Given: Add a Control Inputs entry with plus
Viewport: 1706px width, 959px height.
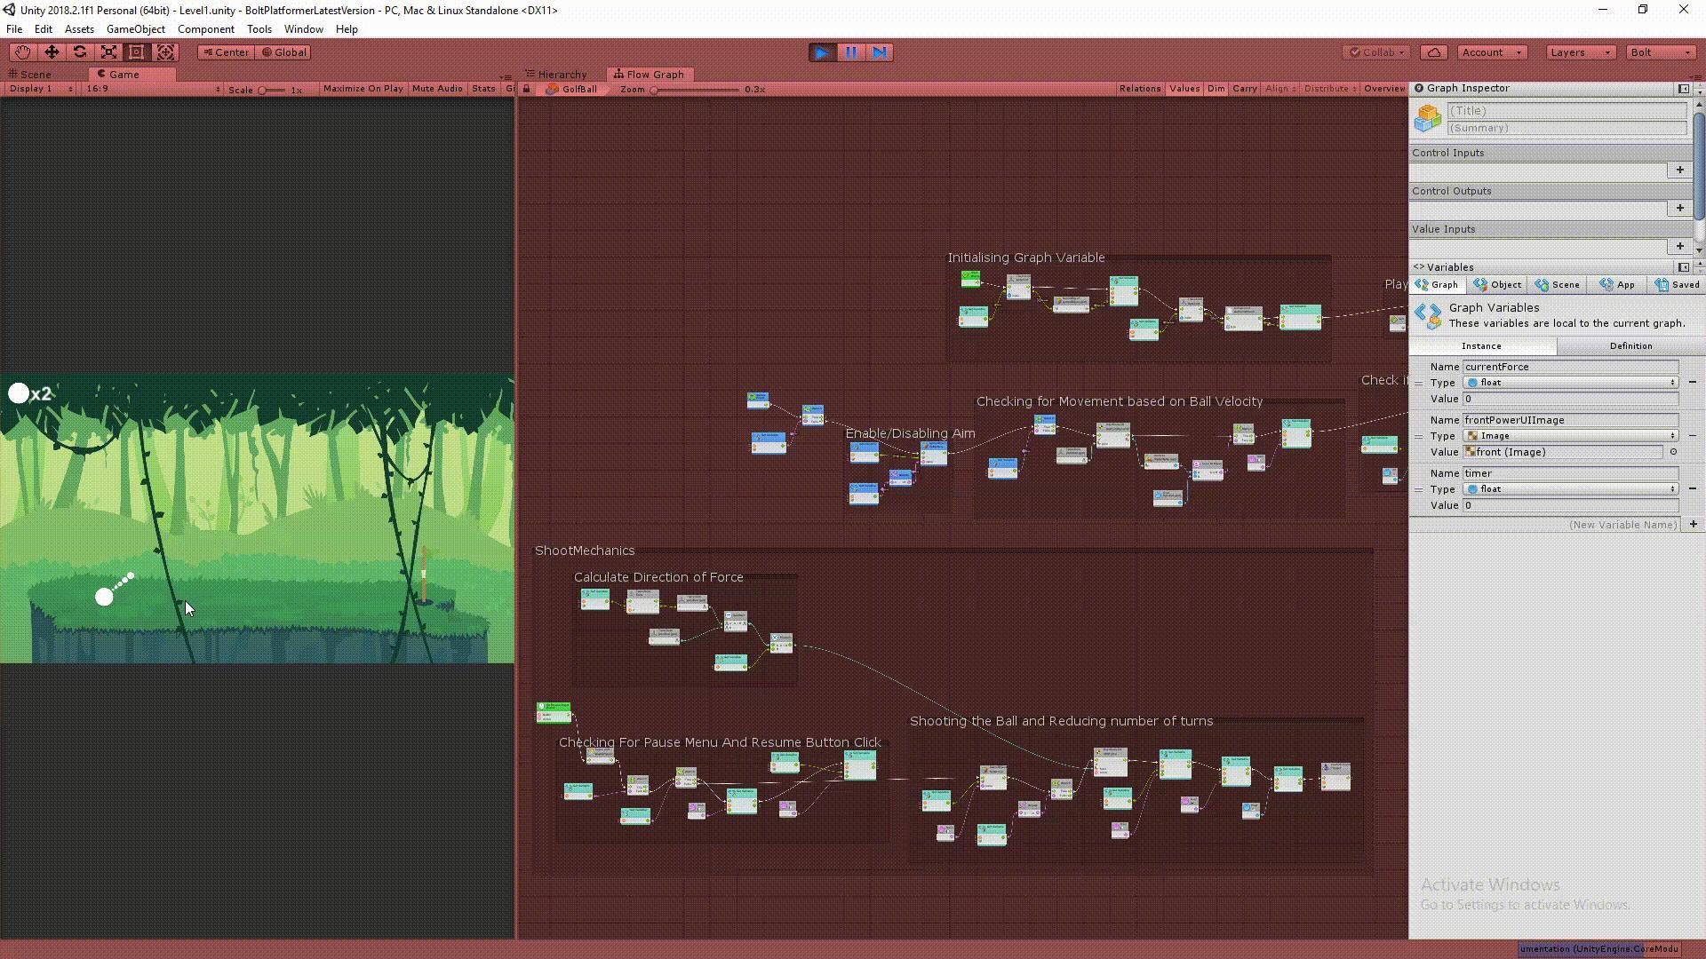Looking at the screenshot, I should [1679, 170].
